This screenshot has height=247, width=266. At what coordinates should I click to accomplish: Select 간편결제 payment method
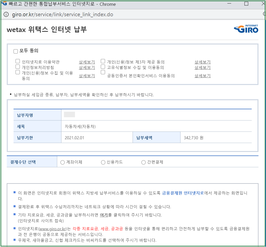143,162
